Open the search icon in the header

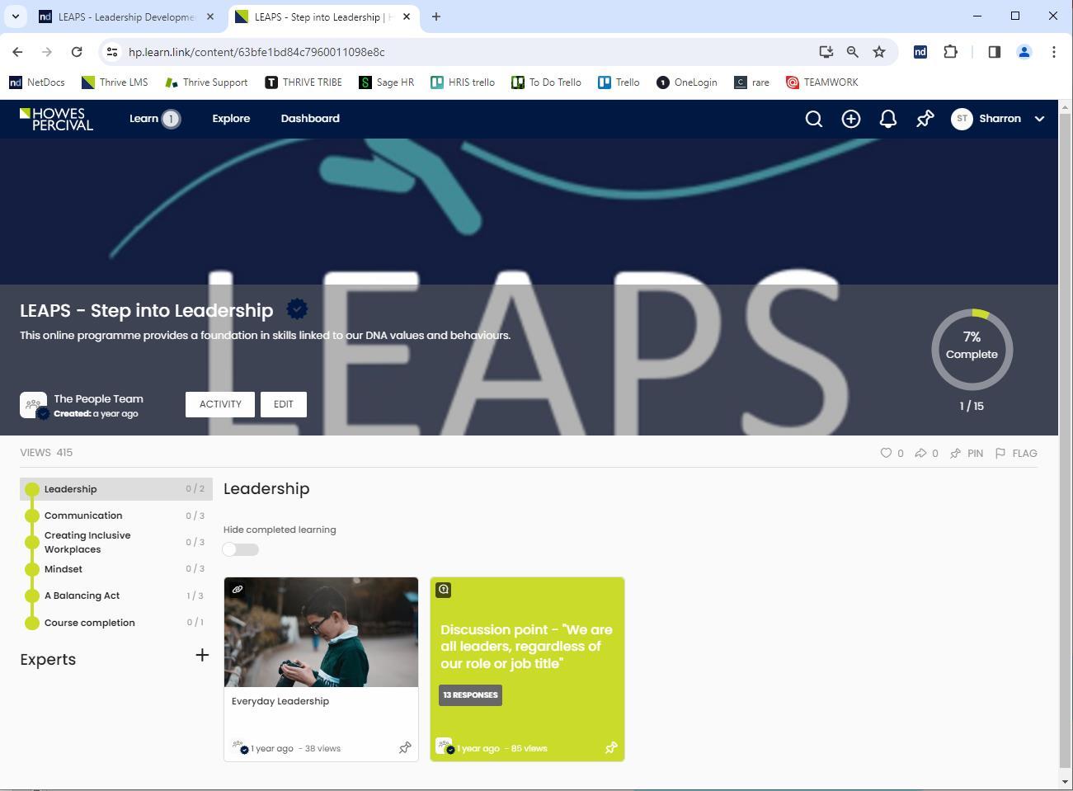(813, 119)
